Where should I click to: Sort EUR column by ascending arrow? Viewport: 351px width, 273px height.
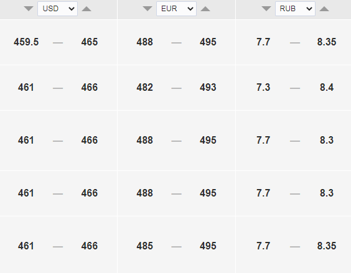205,9
